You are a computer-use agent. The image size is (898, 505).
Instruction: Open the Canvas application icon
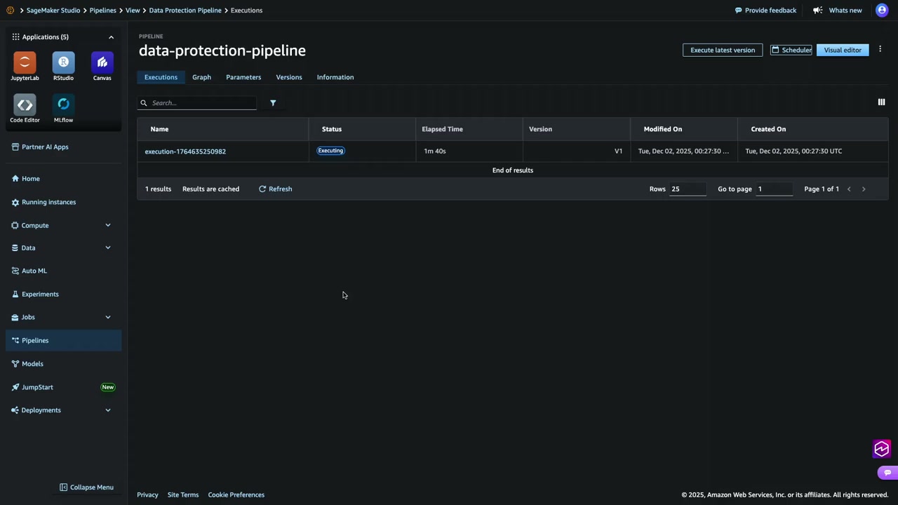point(102,63)
